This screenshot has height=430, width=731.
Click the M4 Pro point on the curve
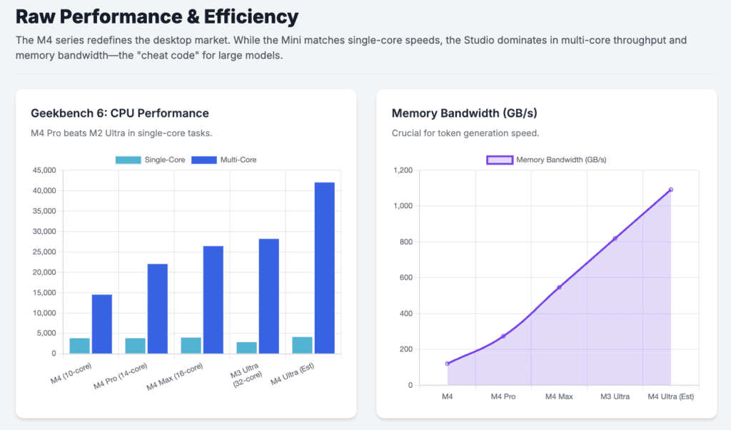pyautogui.click(x=503, y=334)
